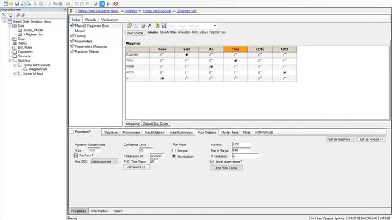Click the red stop execution icon
Viewport: 392px width, 220px height.
116,4
